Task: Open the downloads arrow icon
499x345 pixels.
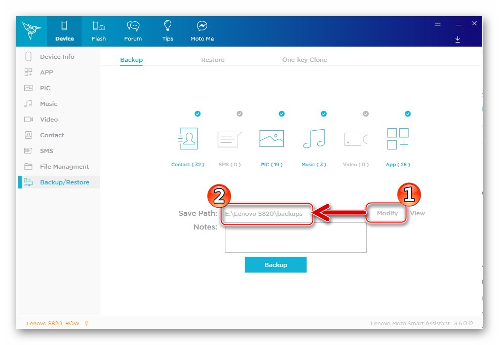Action: (457, 39)
